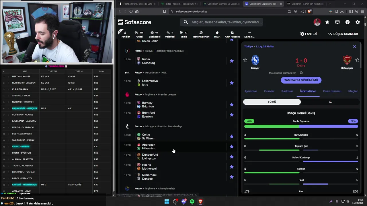Screen dimensions: 367x206
Task: Toggle favorite star next to Hatayspor
Action: 357,60
